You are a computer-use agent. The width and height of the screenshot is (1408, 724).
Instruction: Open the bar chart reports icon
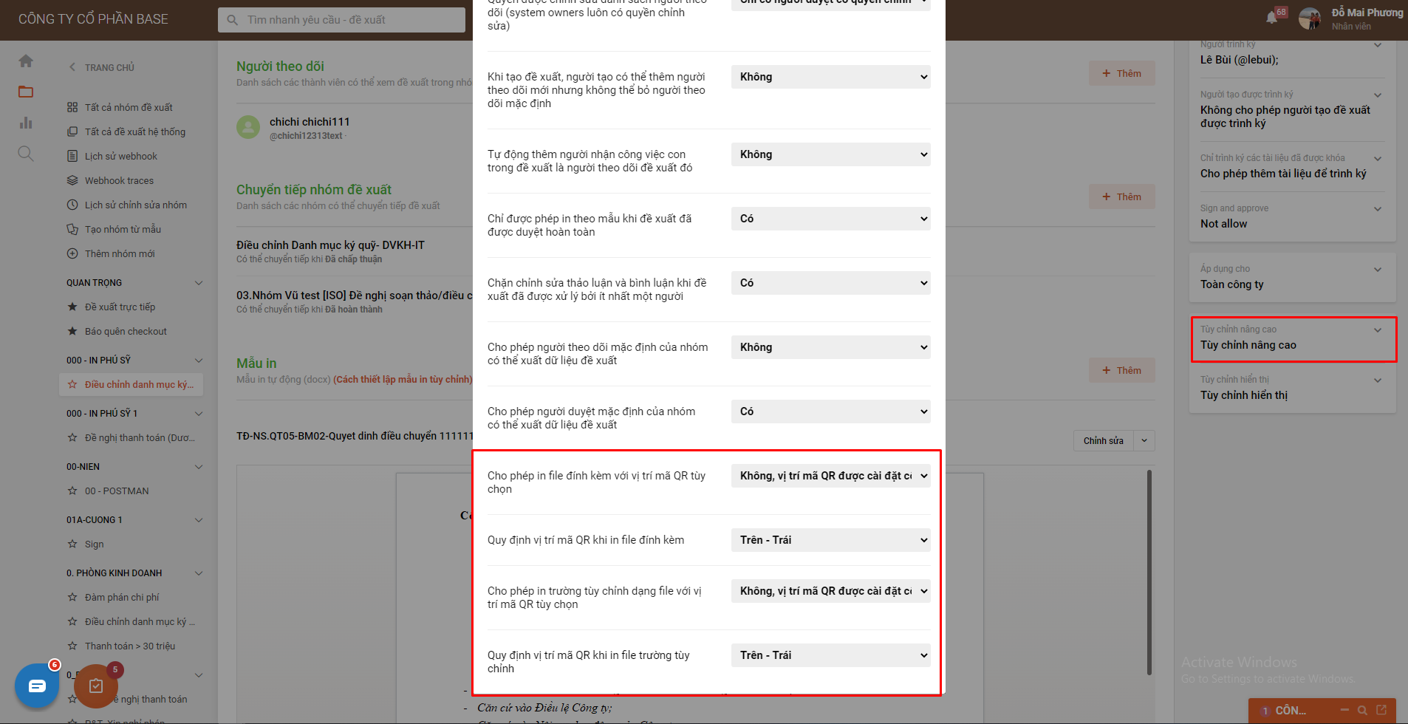click(26, 123)
